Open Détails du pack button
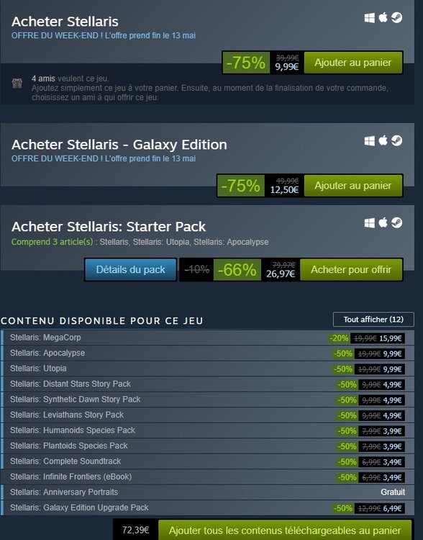Image resolution: width=423 pixels, height=540 pixels. point(131,270)
